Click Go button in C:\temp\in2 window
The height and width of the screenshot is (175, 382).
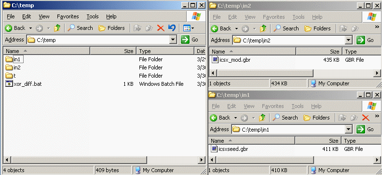point(365,40)
